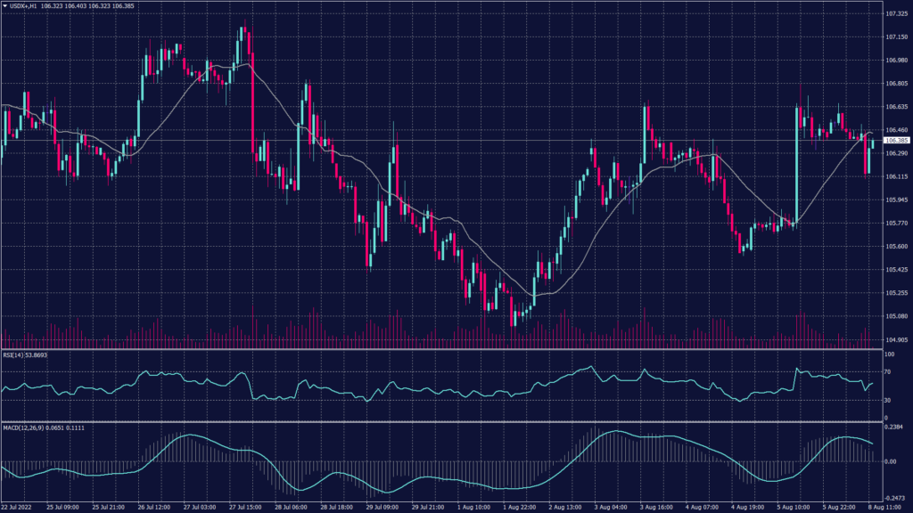This screenshot has width=913, height=513.
Task: Click the 105.945 price scale label
Action: (896, 199)
